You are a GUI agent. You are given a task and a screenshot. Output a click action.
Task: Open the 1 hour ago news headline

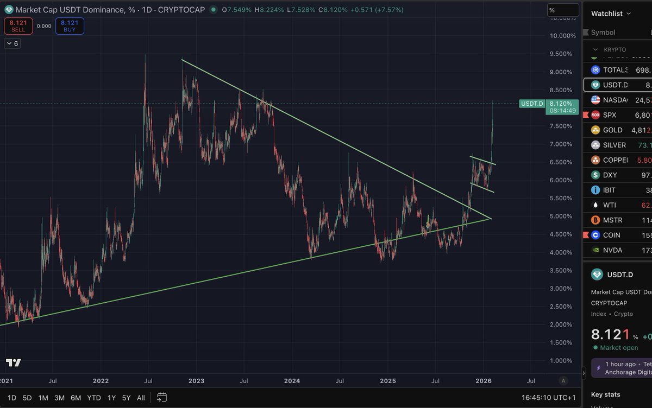point(622,368)
